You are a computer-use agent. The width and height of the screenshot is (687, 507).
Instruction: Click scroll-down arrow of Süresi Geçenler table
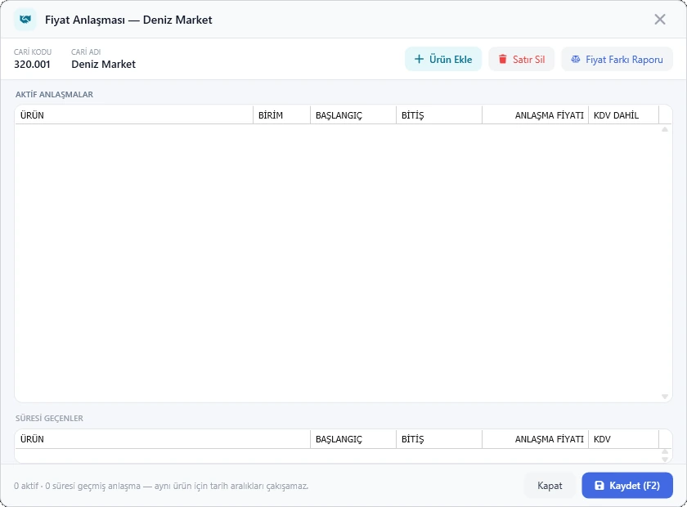pos(665,460)
